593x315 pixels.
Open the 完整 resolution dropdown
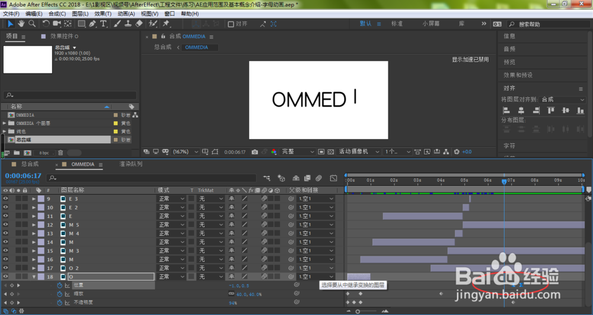(x=298, y=152)
